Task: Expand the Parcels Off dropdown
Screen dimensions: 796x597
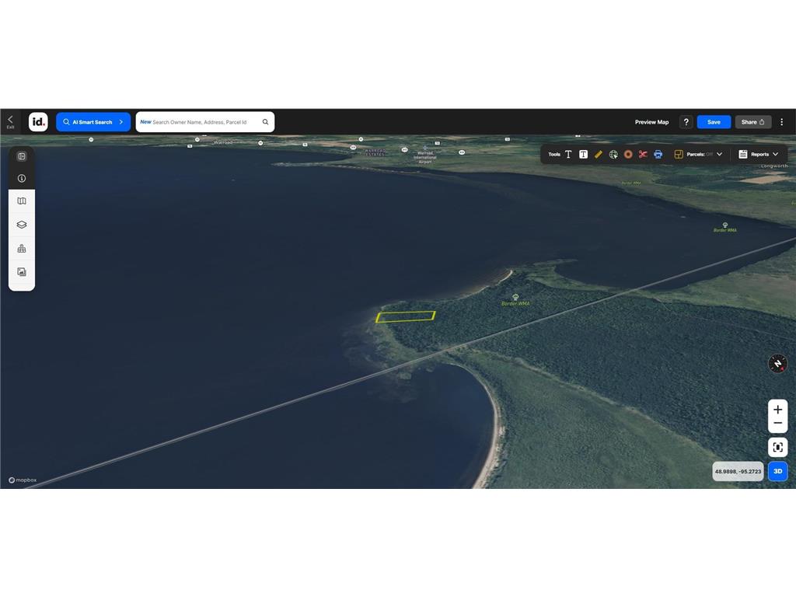Action: click(699, 155)
